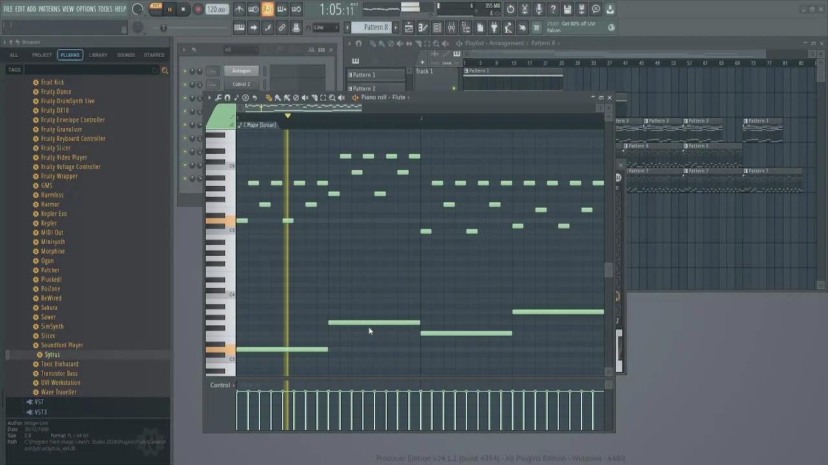Click the magnet snap icon in piano roll

point(227,98)
